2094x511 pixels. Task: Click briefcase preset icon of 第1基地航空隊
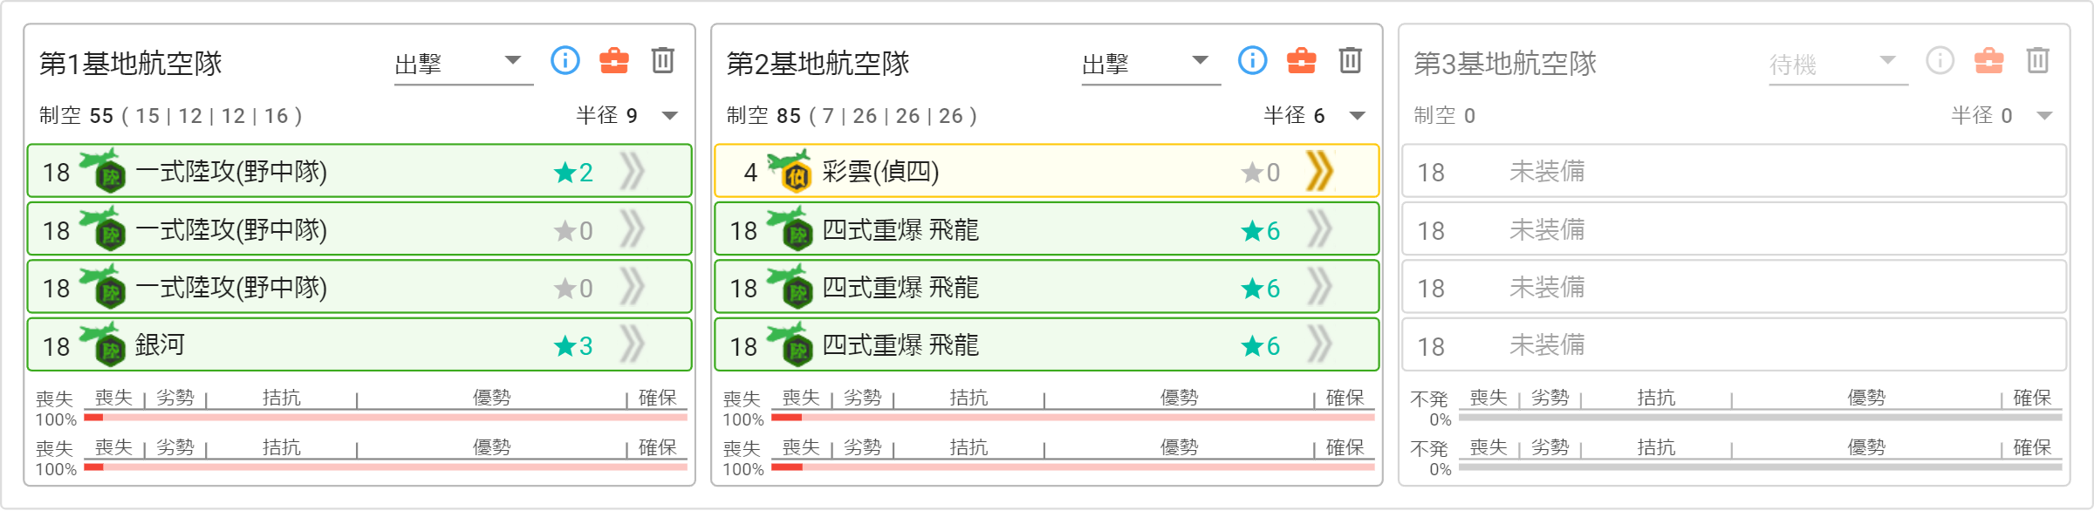(614, 61)
